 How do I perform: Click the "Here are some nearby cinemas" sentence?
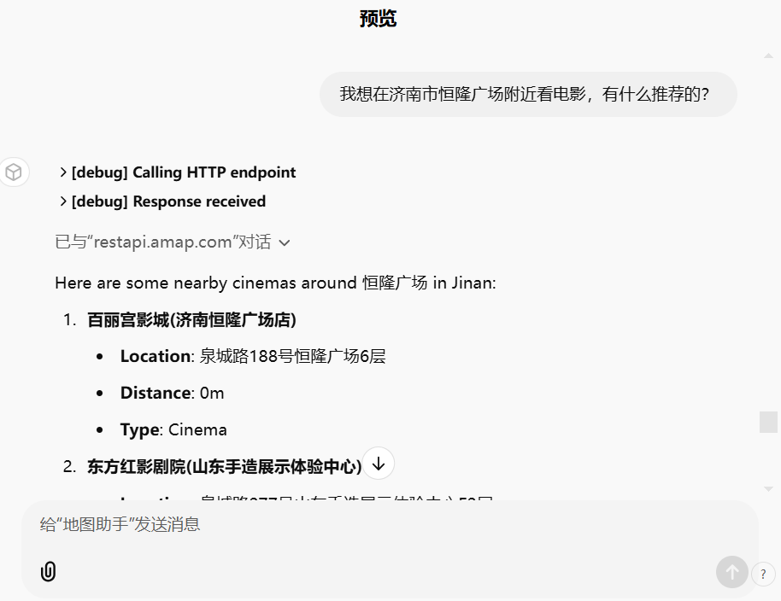275,283
